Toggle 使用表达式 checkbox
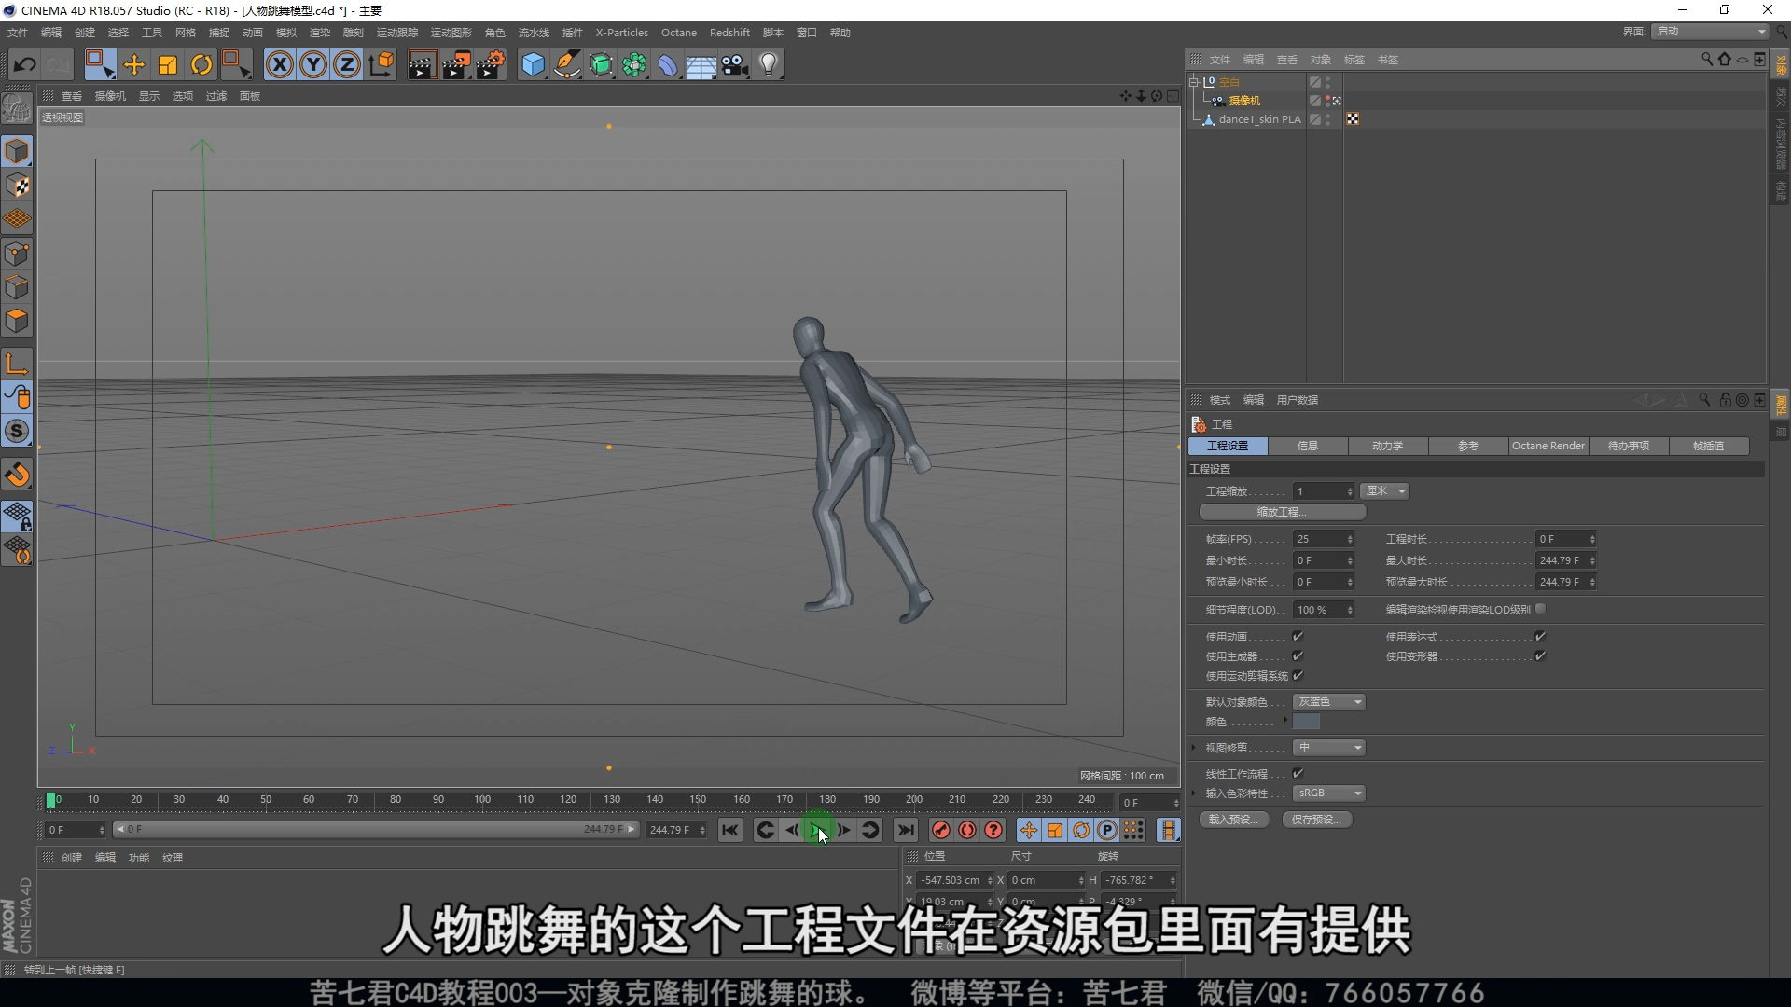Image resolution: width=1791 pixels, height=1007 pixels. click(x=1541, y=636)
